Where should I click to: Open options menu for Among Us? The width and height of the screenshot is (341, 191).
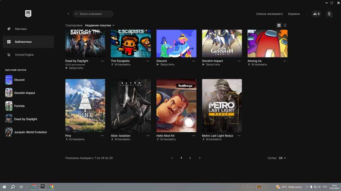tap(285, 61)
